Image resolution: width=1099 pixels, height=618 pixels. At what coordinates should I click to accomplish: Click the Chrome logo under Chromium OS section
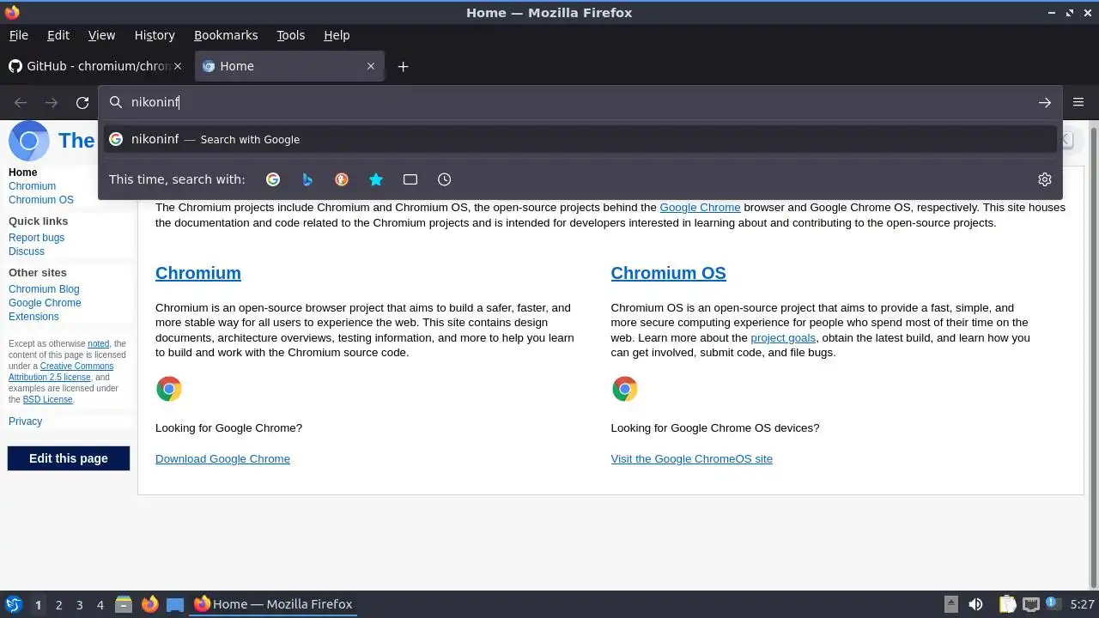625,389
